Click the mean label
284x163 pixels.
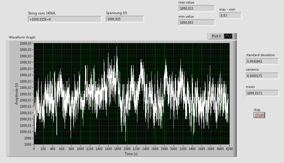(250, 87)
